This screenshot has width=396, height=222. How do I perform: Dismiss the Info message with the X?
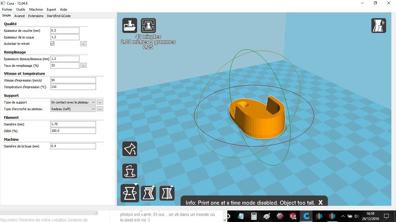pyautogui.click(x=320, y=203)
